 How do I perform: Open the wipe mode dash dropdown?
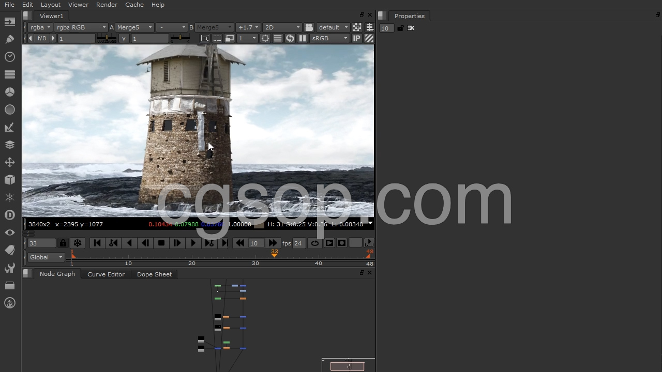pos(172,27)
